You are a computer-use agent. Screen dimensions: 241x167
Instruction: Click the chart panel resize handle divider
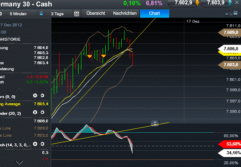click(x=155, y=123)
